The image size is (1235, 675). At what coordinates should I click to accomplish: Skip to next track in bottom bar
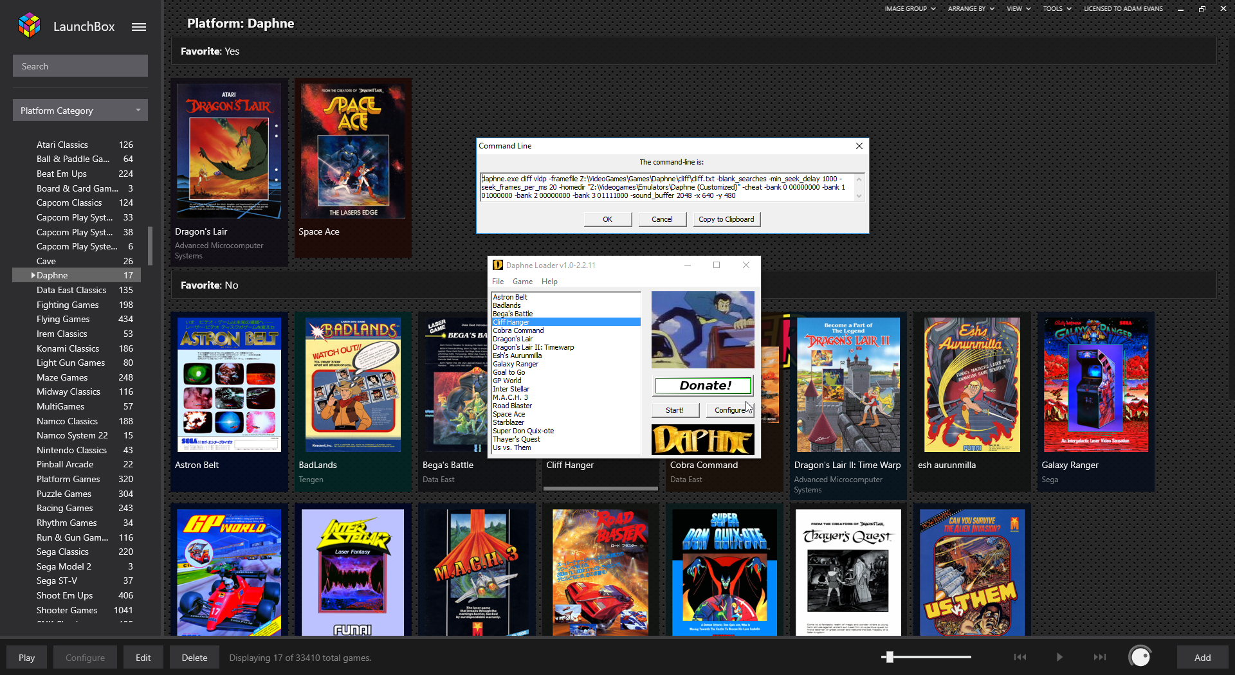pos(1100,657)
